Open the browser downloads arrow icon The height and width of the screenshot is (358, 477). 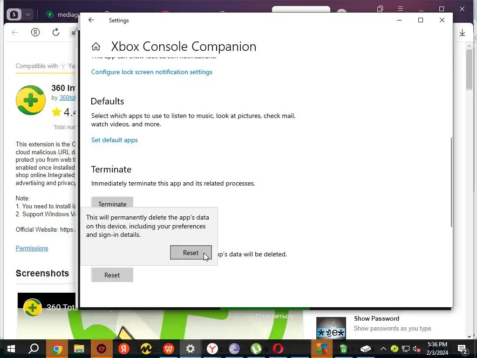click(462, 32)
